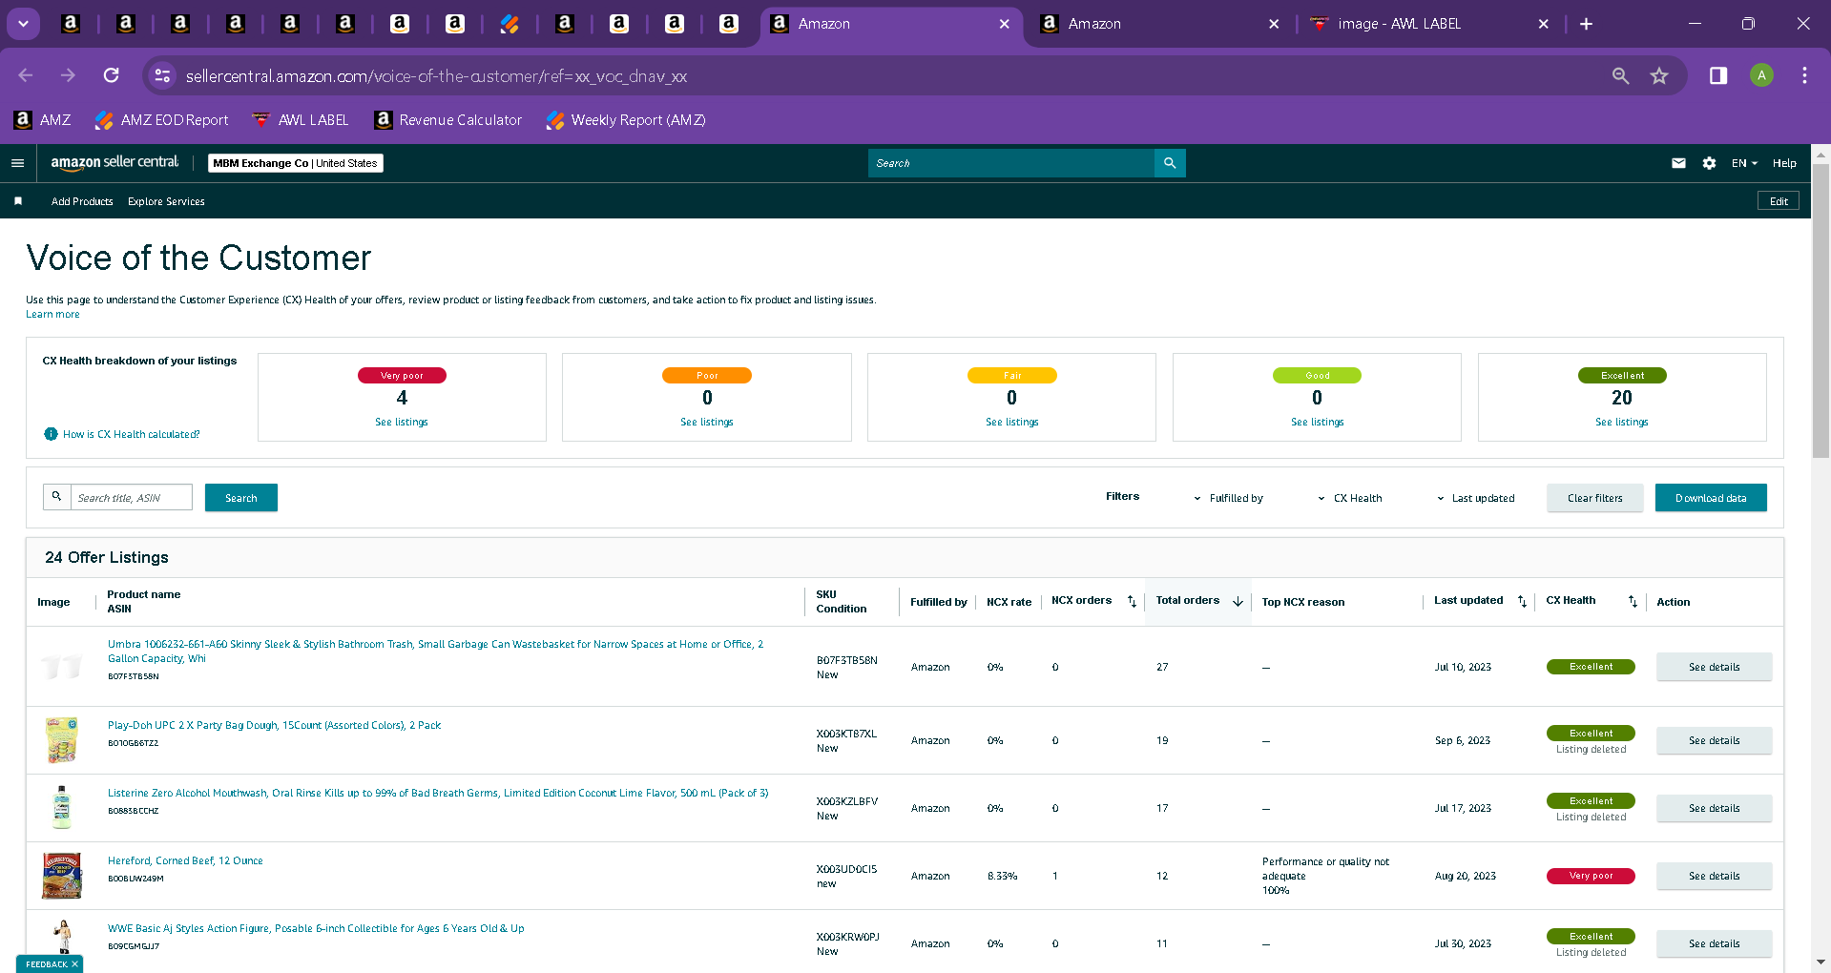This screenshot has width=1831, height=973.
Task: Expand the Last updated filter
Action: coord(1476,498)
